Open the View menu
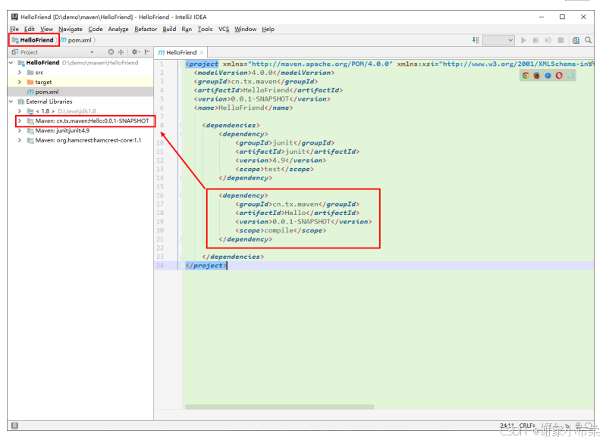The image size is (609, 443). [x=46, y=29]
